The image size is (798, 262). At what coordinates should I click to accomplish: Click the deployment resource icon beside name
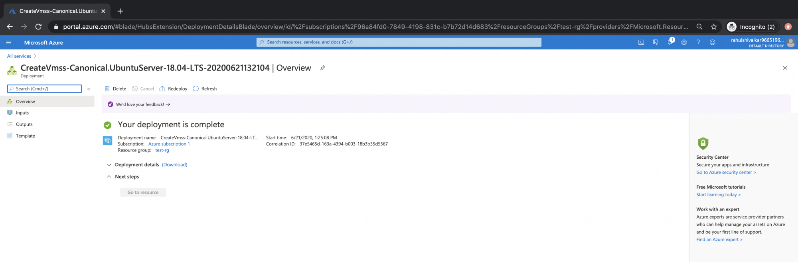tap(107, 141)
